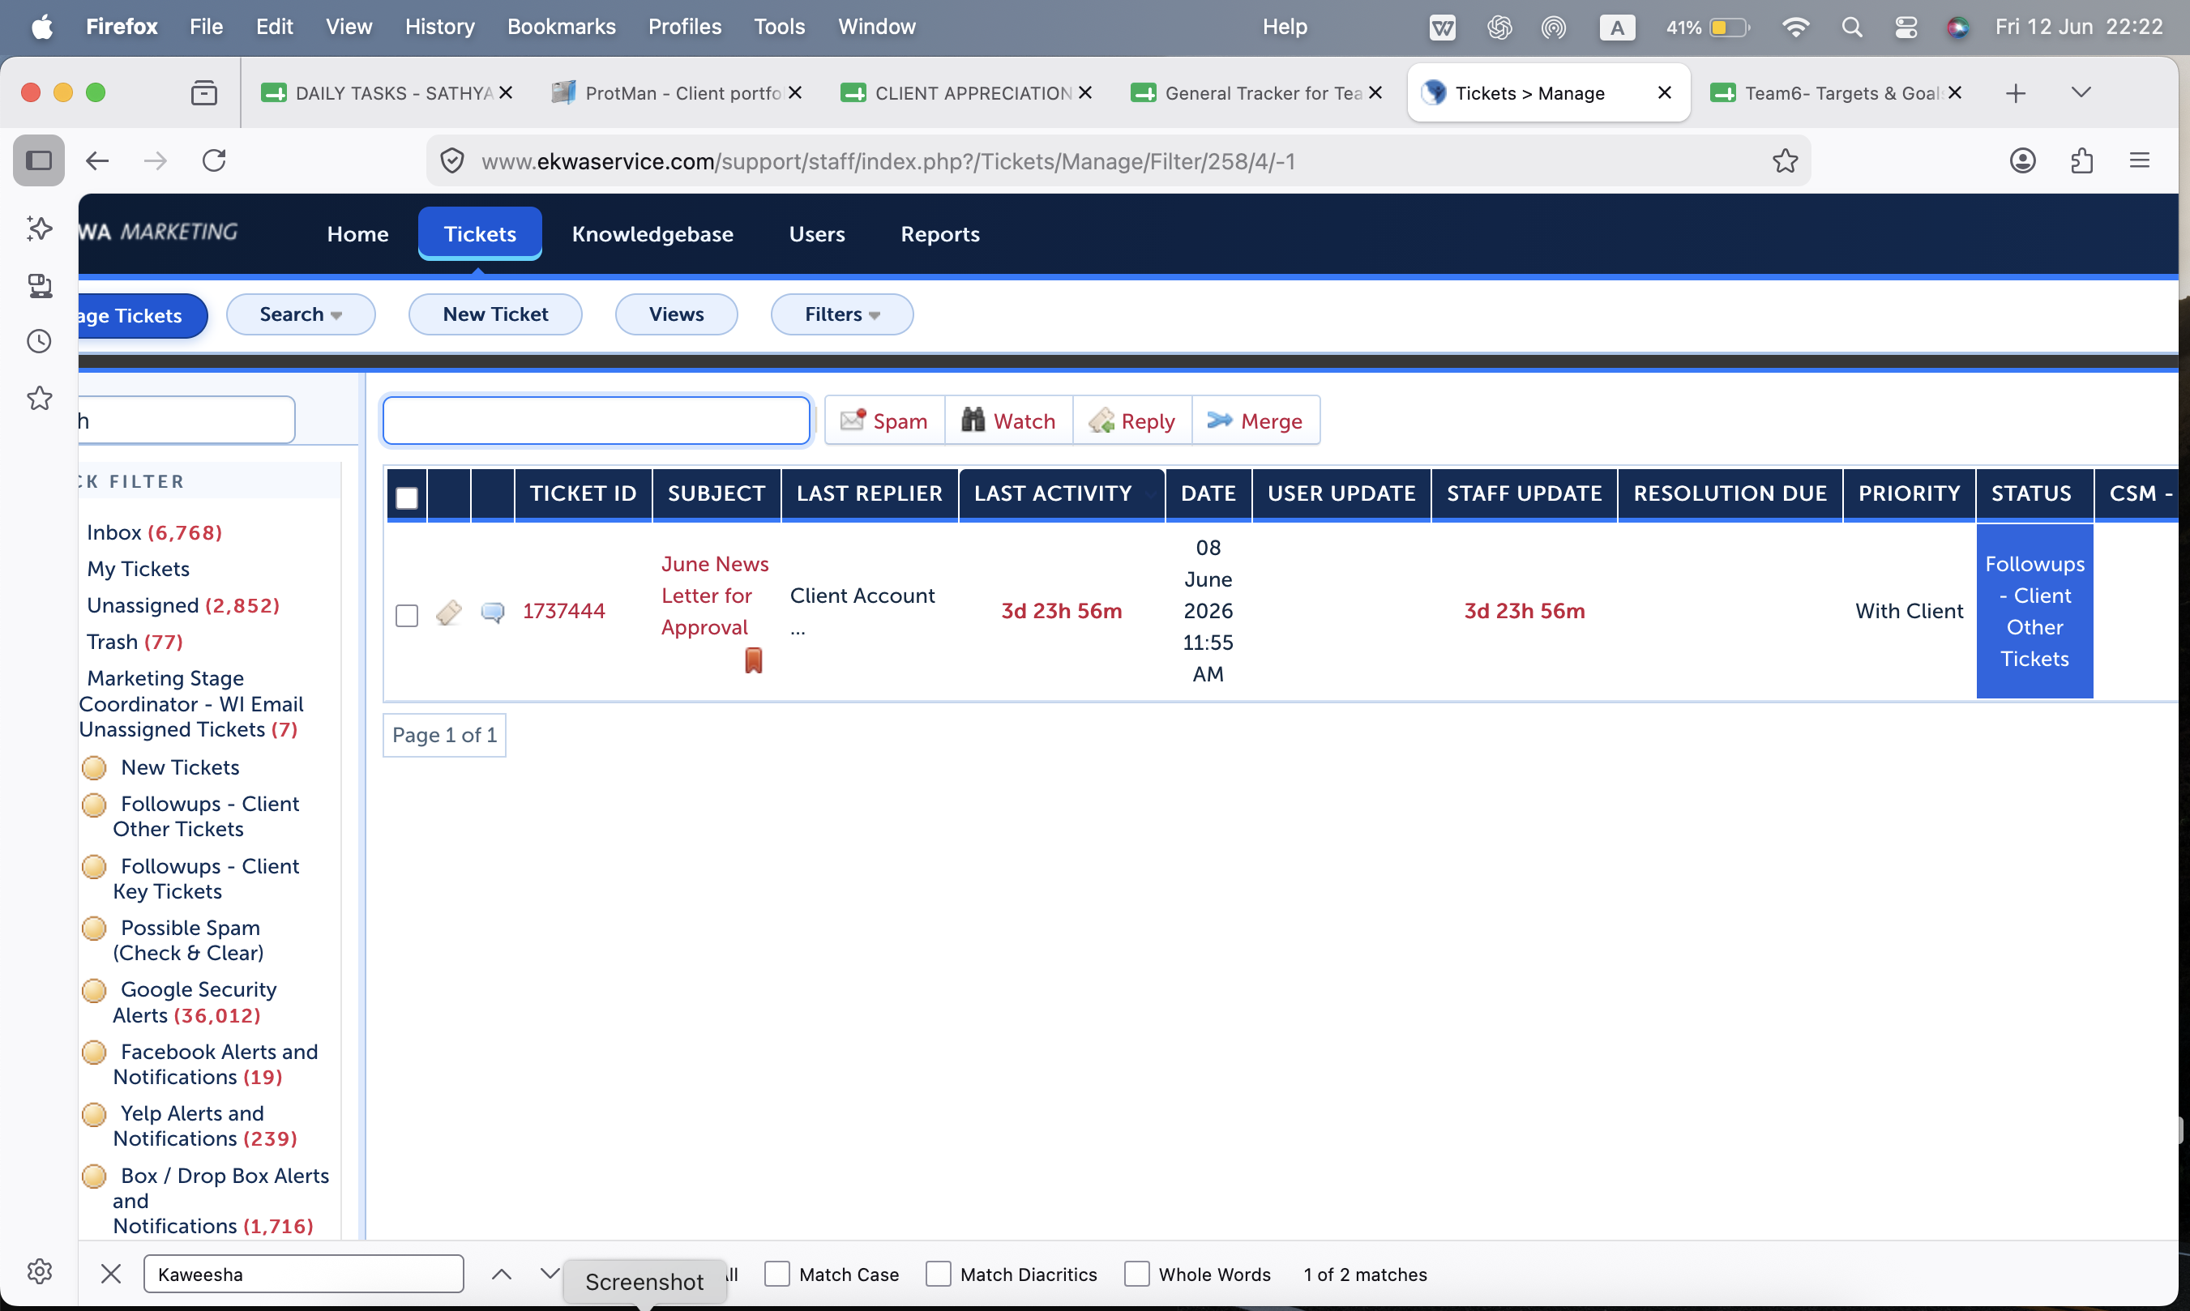This screenshot has height=1311, width=2190.
Task: Open June News Letter for Approval subject
Action: pyautogui.click(x=715, y=596)
